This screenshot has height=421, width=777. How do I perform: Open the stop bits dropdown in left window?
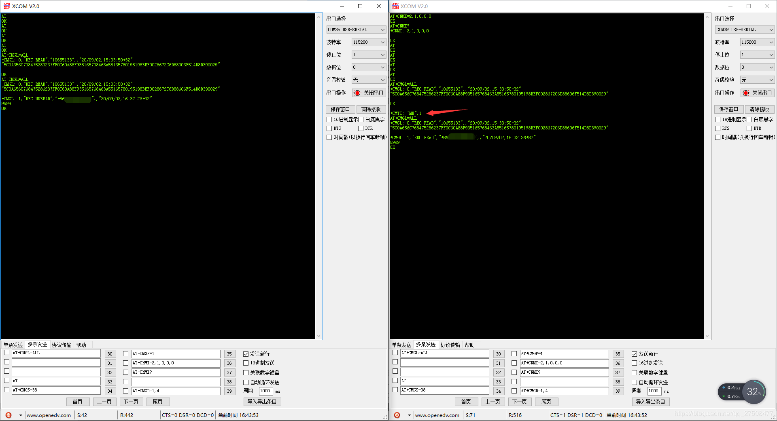[x=369, y=55]
